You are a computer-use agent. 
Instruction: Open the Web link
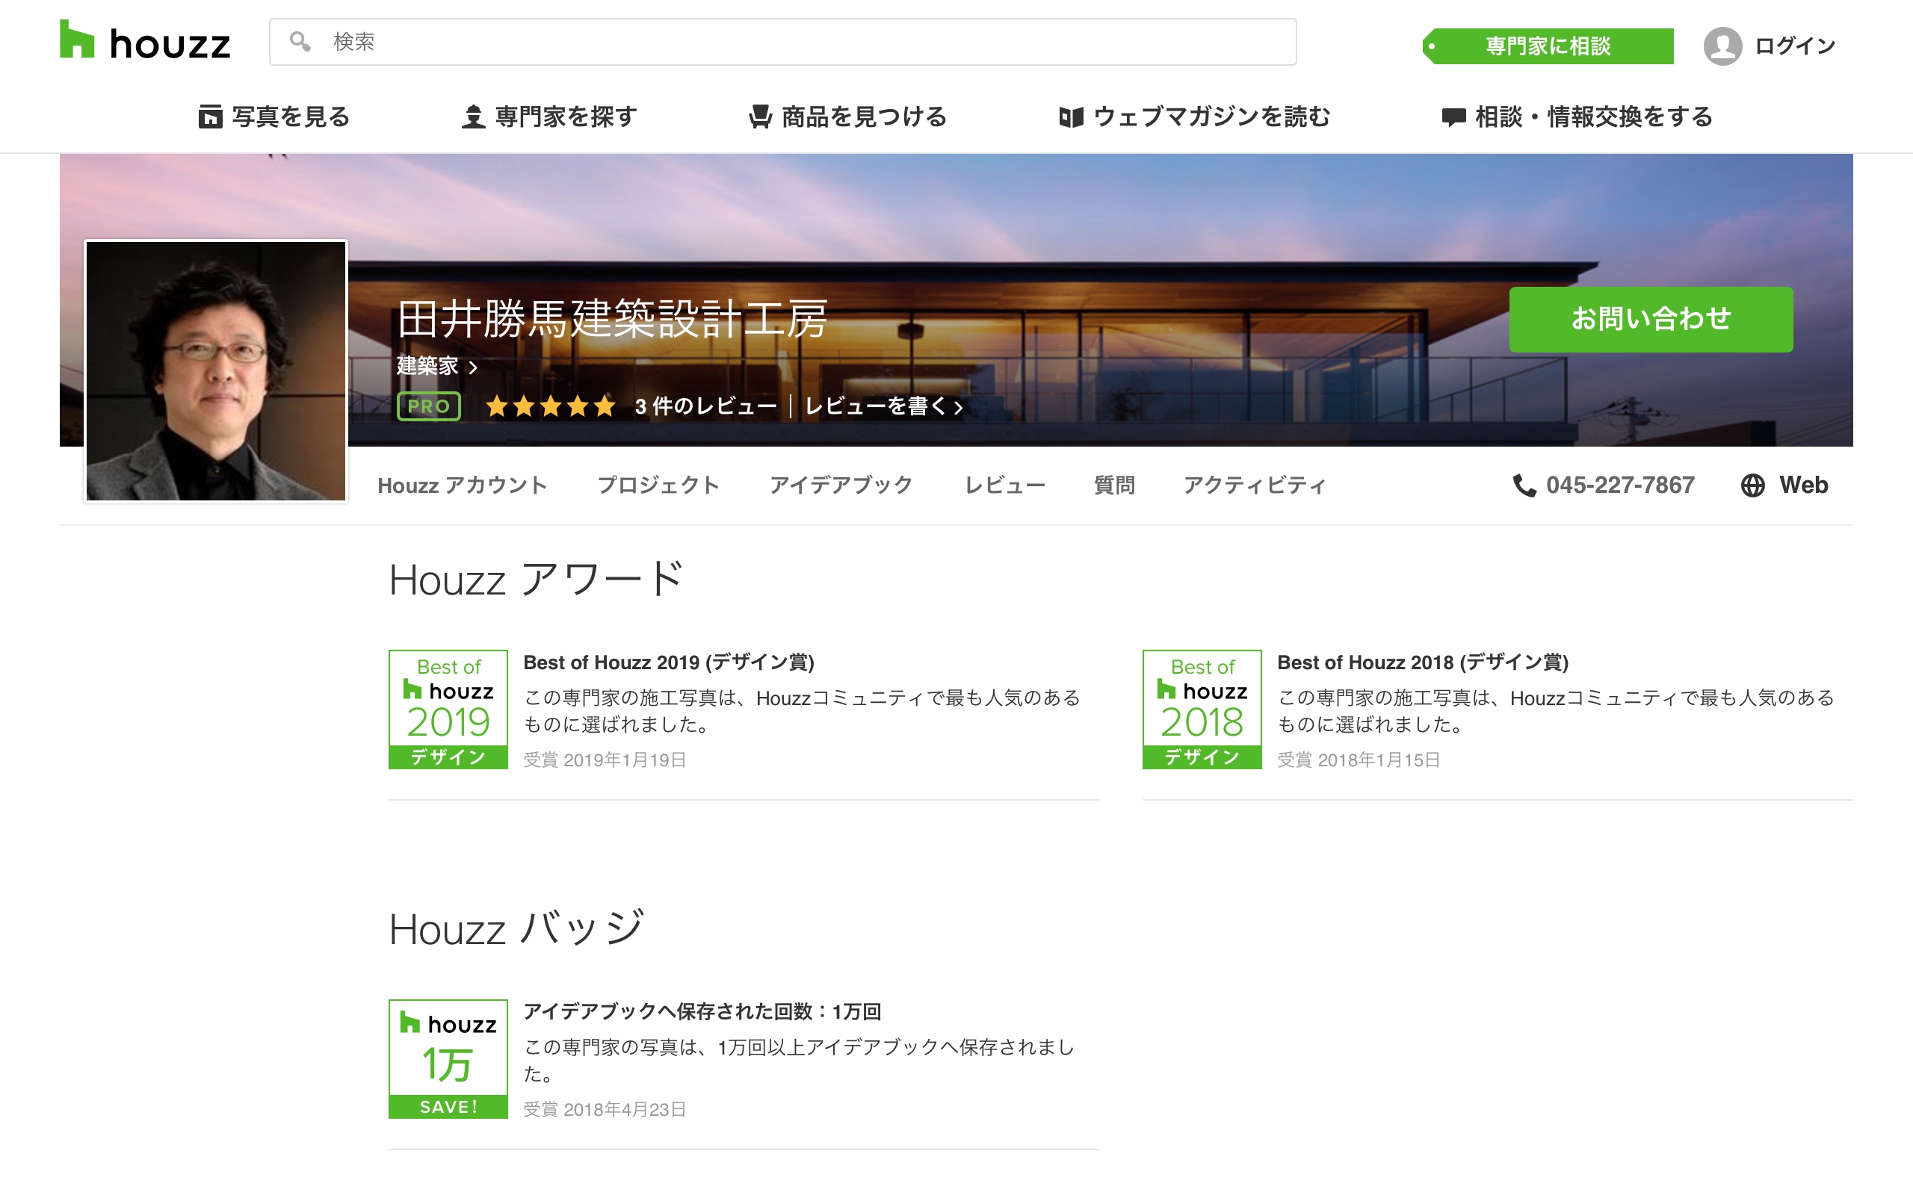pyautogui.click(x=1803, y=485)
